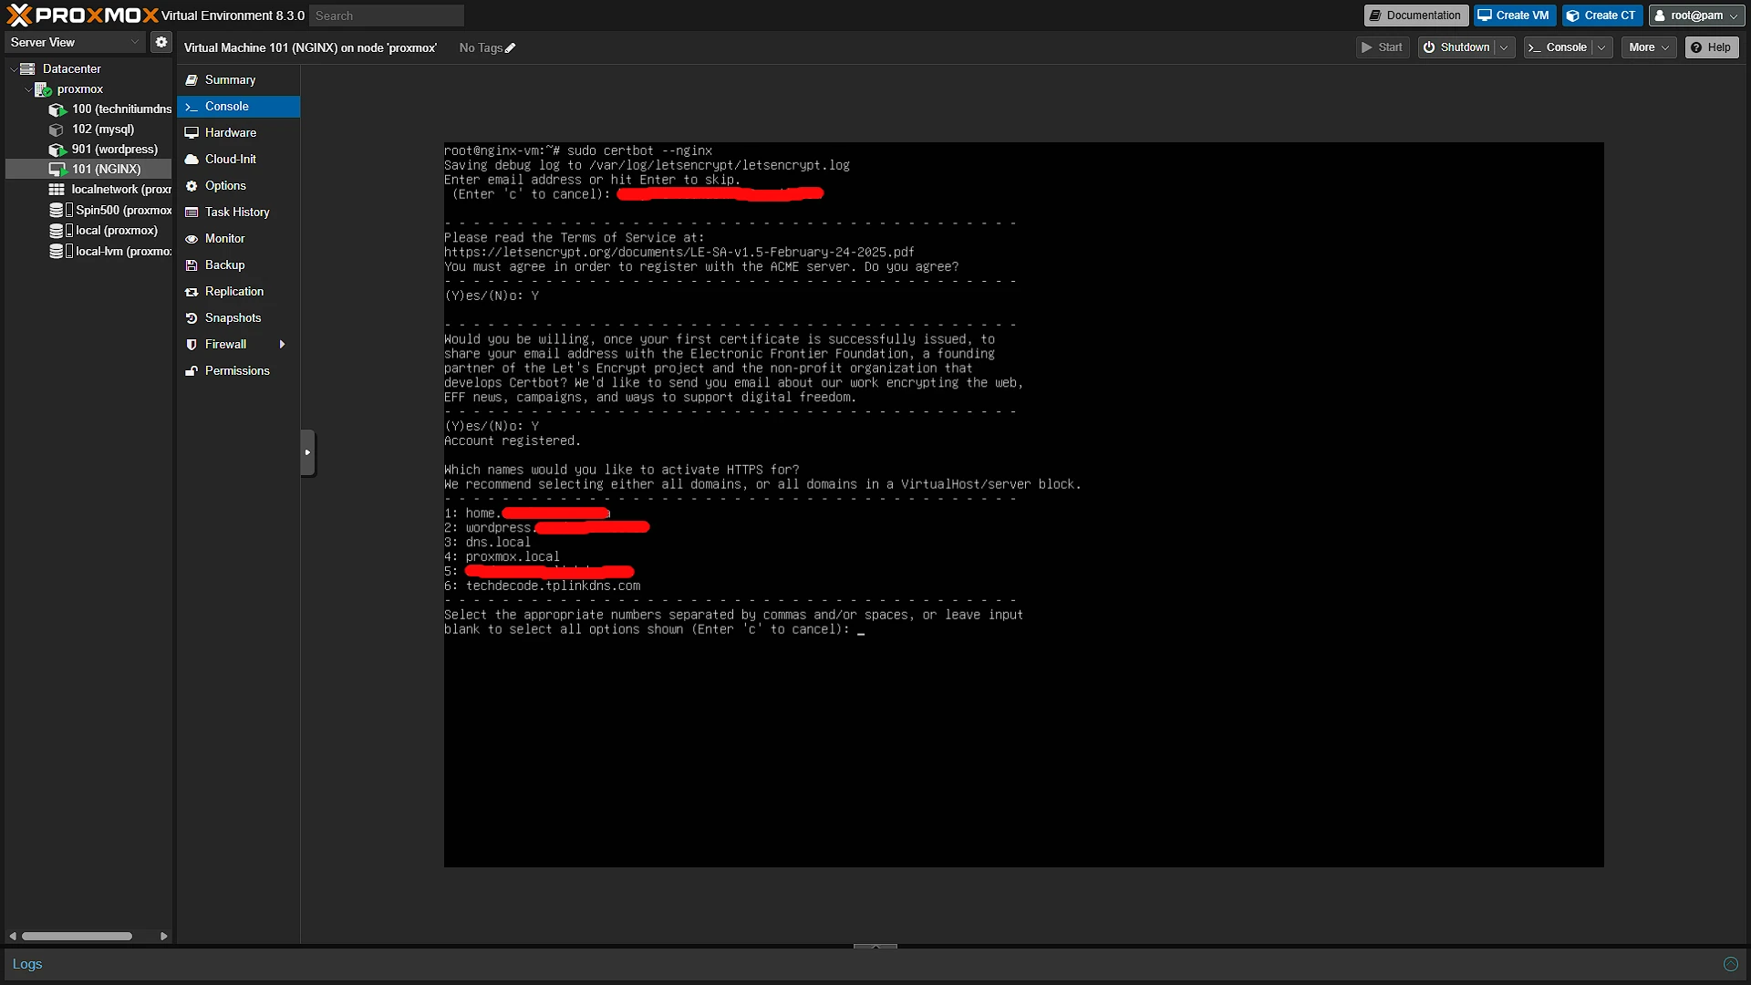Open Shutdown options dropdown arrow
Image resolution: width=1751 pixels, height=985 pixels.
coord(1504,47)
